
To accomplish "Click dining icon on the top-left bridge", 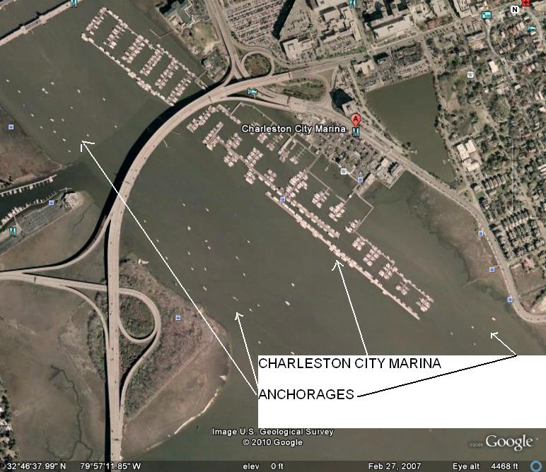I will tap(73, 4).
